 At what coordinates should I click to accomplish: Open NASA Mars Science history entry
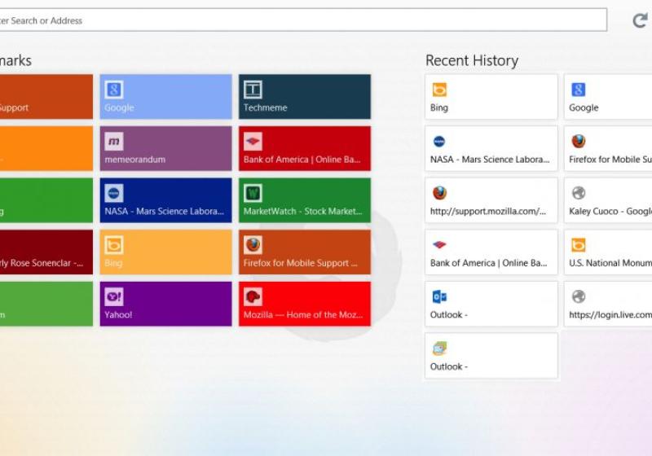click(x=491, y=148)
